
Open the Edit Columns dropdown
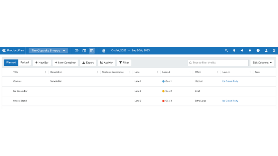tap(262, 62)
